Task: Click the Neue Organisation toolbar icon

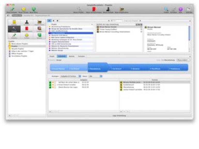Action: 122,9
